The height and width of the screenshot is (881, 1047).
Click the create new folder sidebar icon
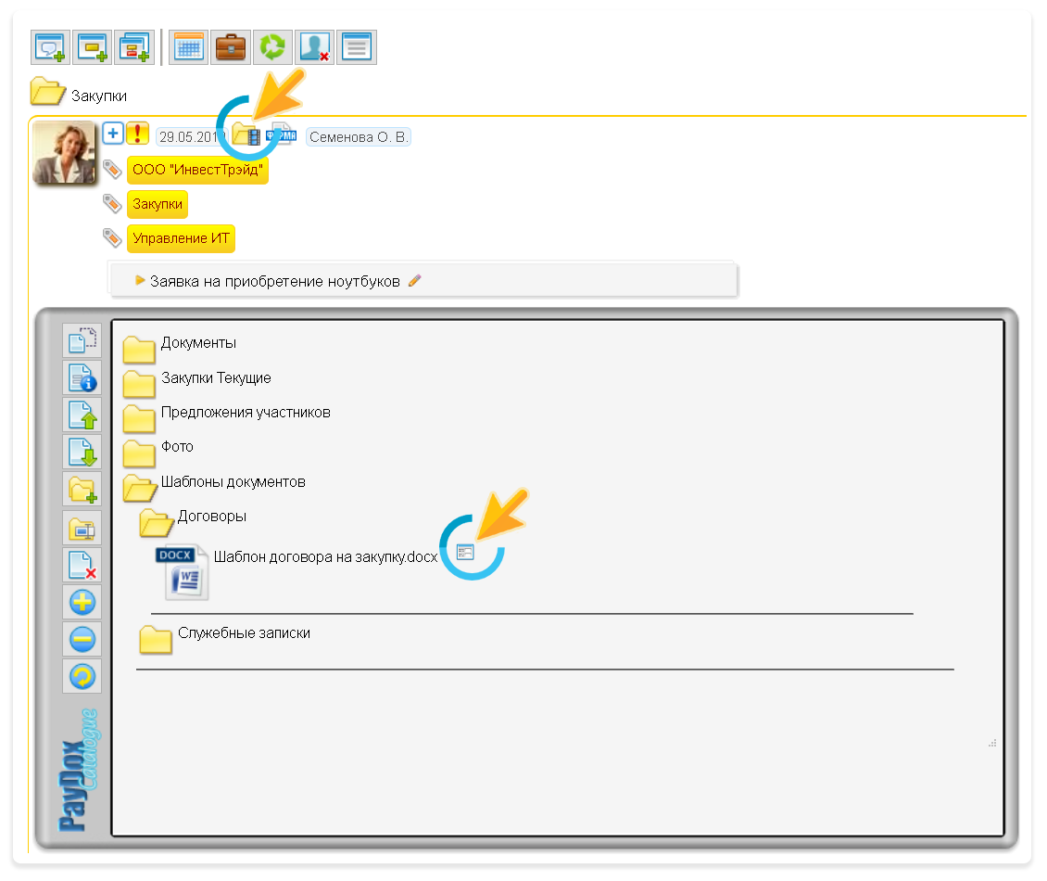point(82,490)
